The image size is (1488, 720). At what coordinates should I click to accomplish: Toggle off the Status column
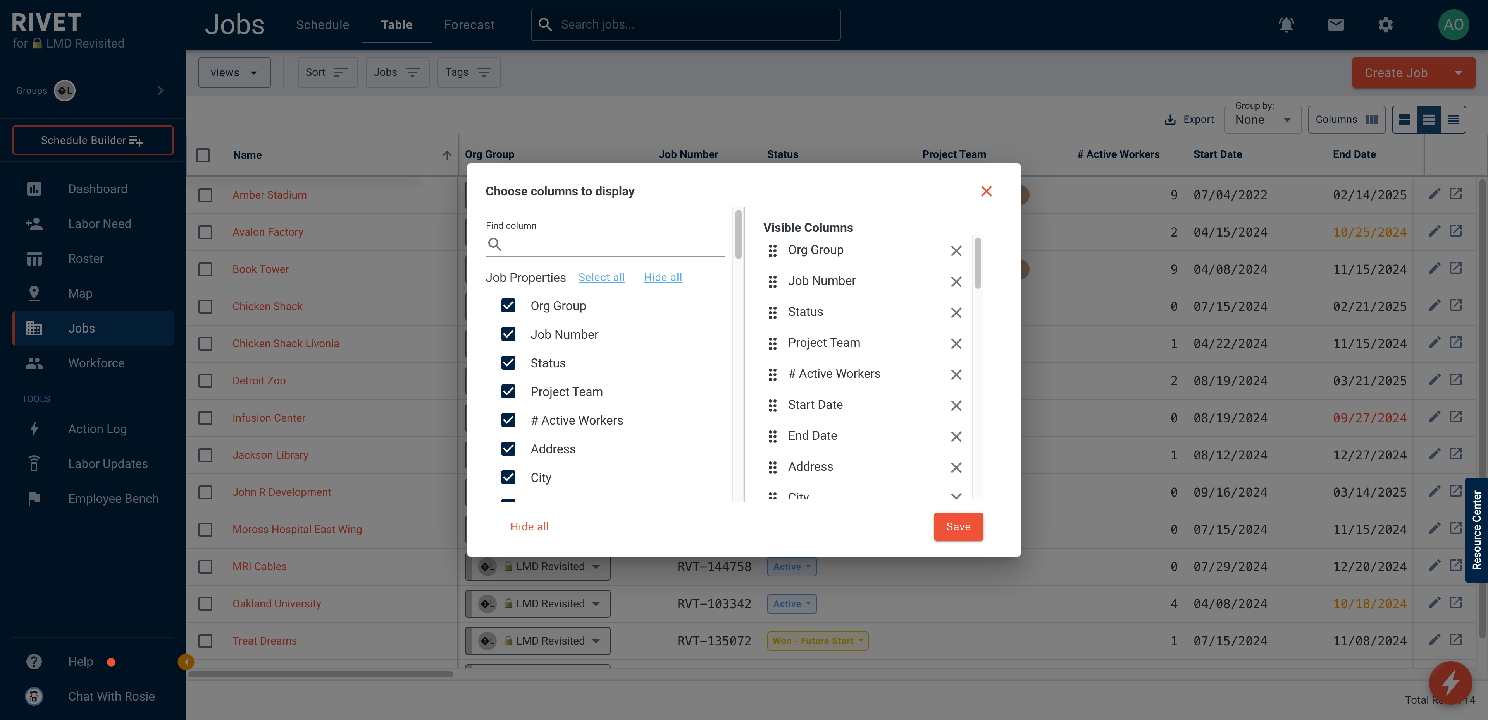click(x=509, y=363)
